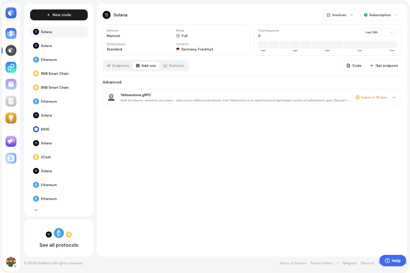Select the chain-link icon in the sidebar
Image resolution: width=410 pixels, height=273 pixels.
pos(11,67)
